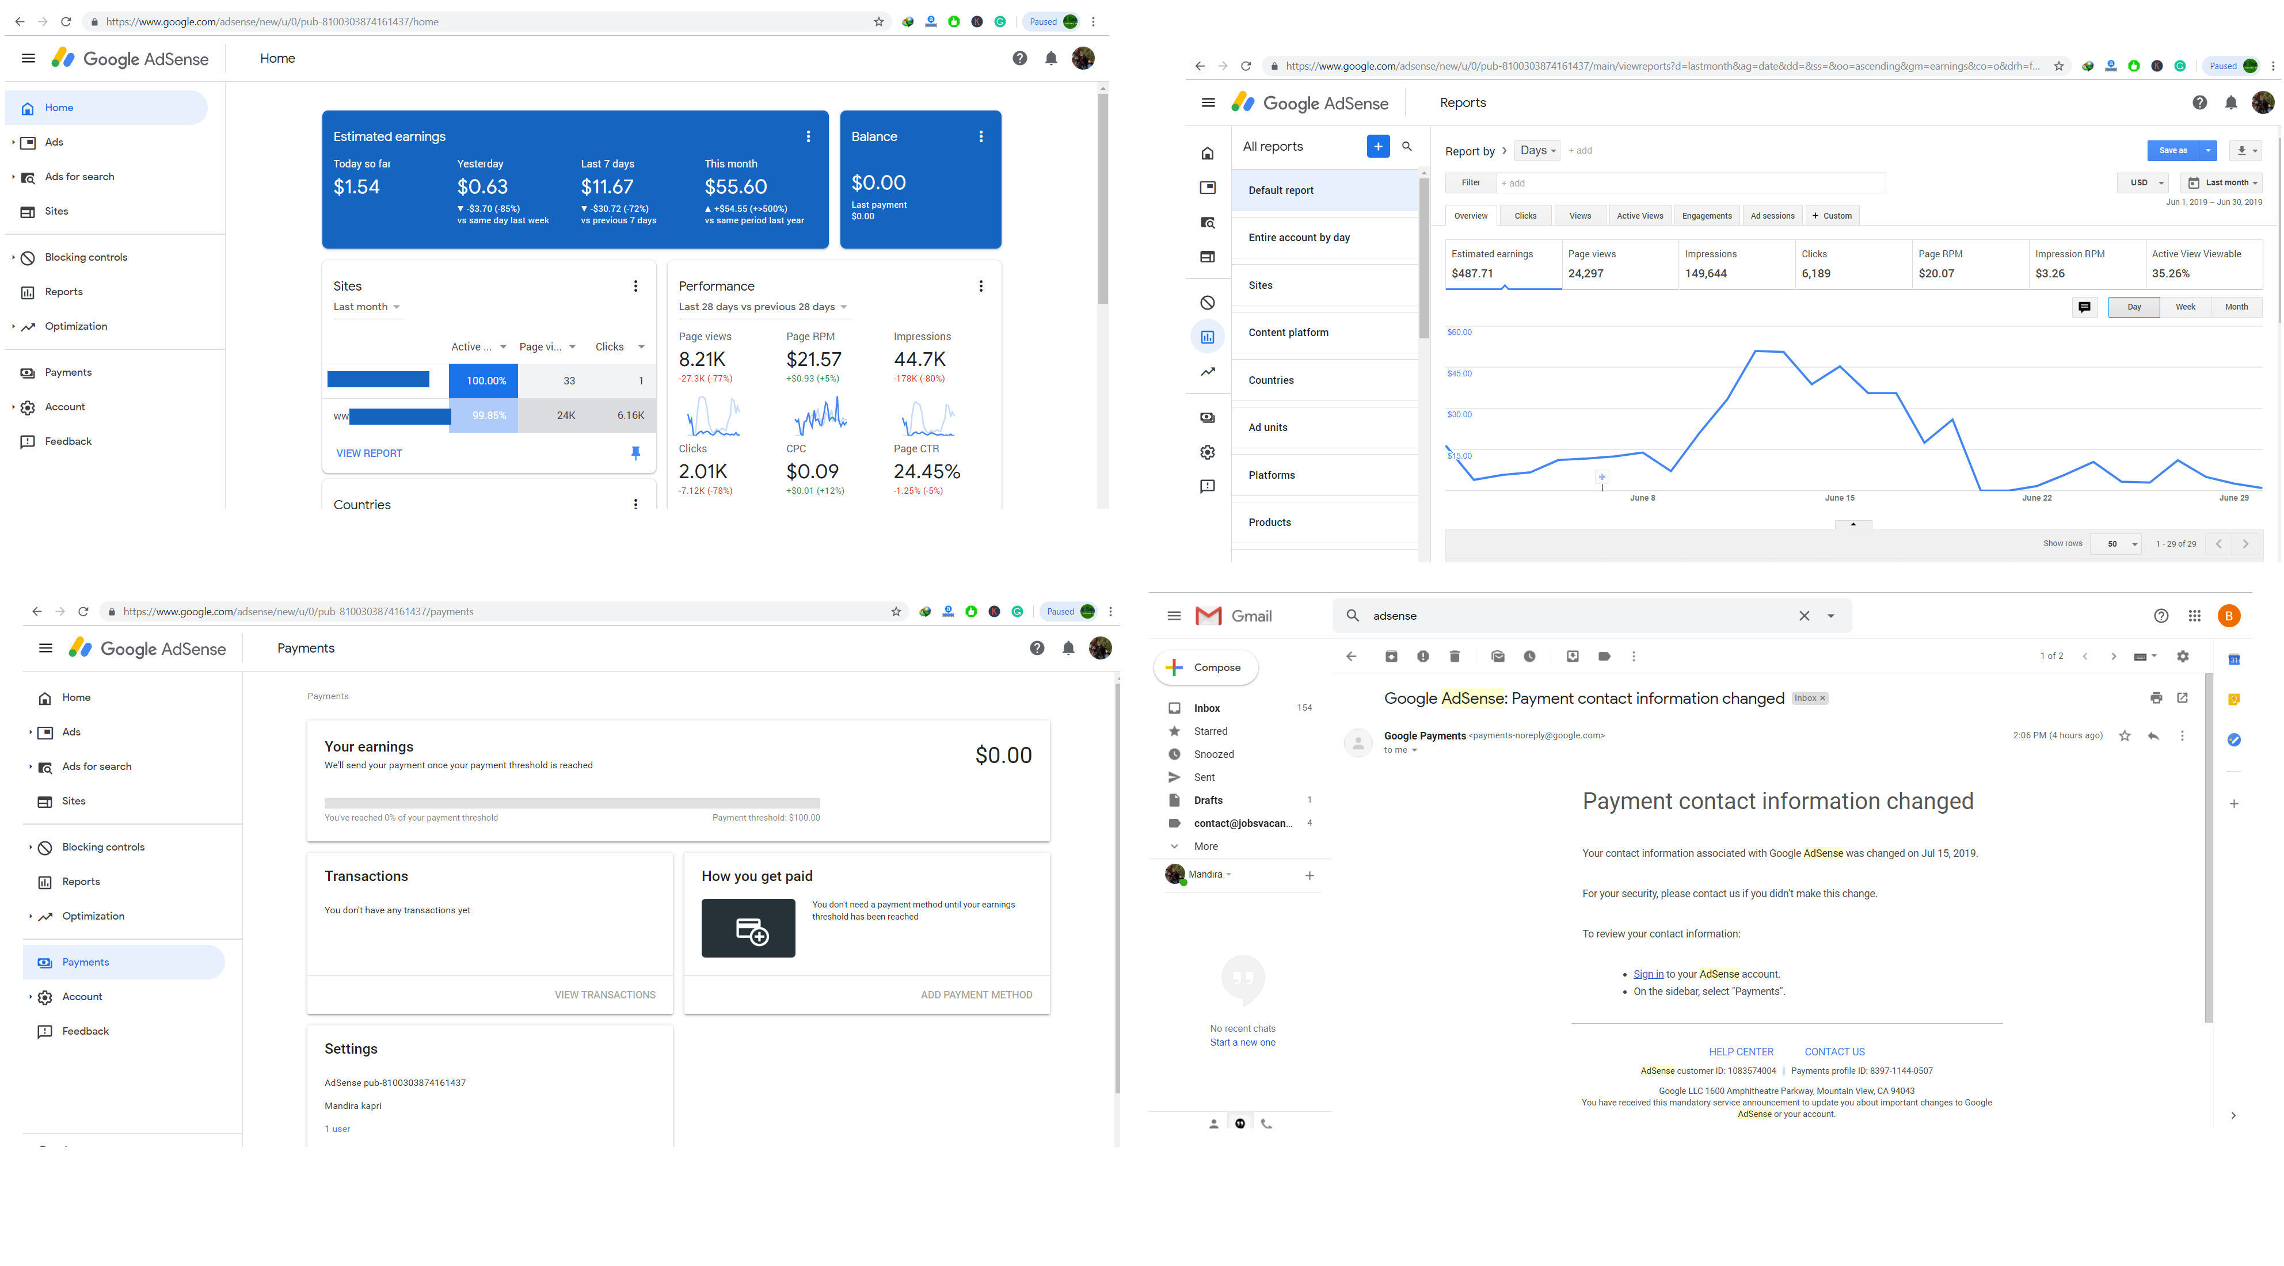Switch chart granularity to Week
Image resolution: width=2284 pixels, height=1266 pixels.
coord(2184,307)
